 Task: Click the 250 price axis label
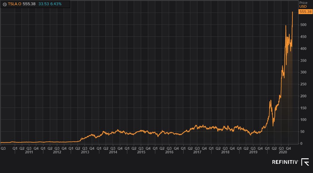(303, 84)
